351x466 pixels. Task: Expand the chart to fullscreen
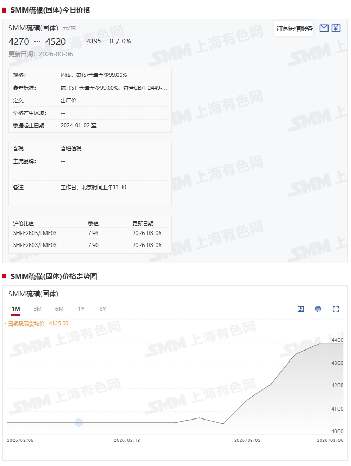(x=335, y=309)
